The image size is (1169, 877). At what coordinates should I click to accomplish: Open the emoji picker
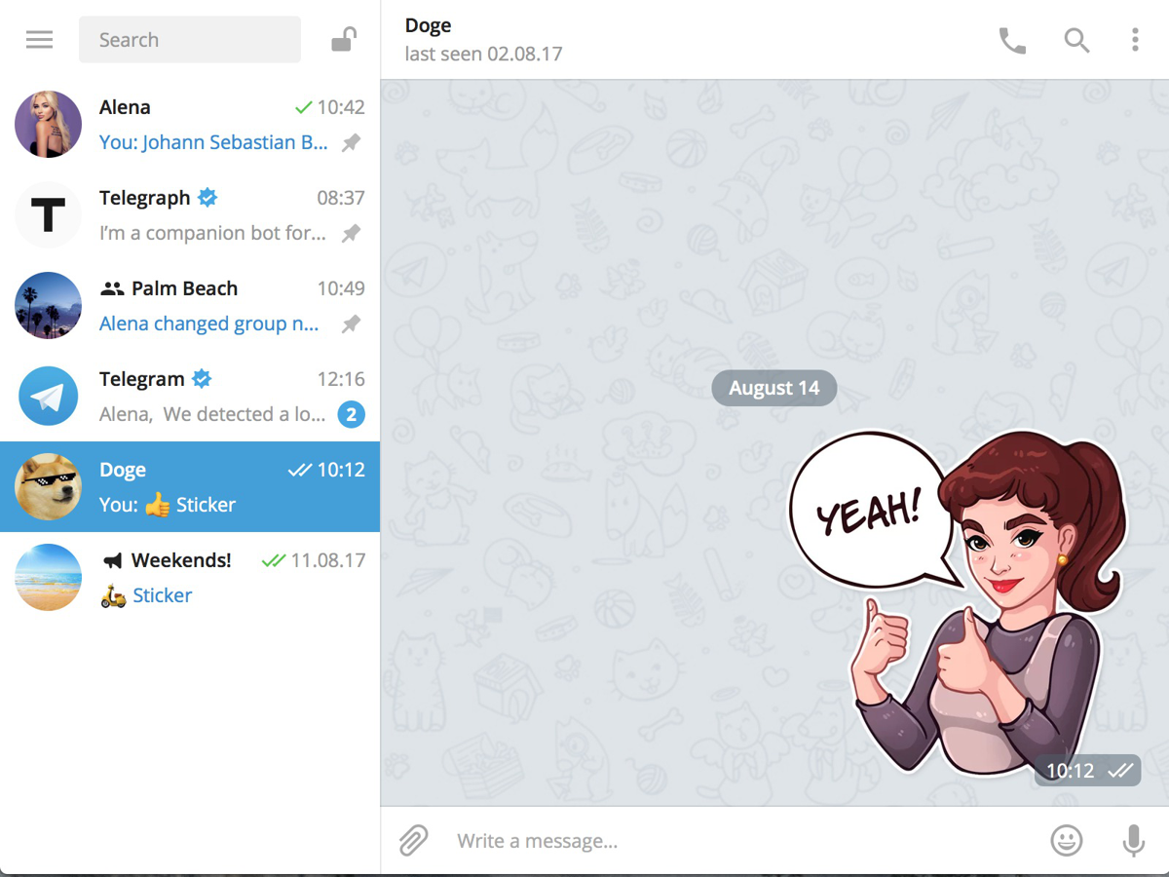1067,841
